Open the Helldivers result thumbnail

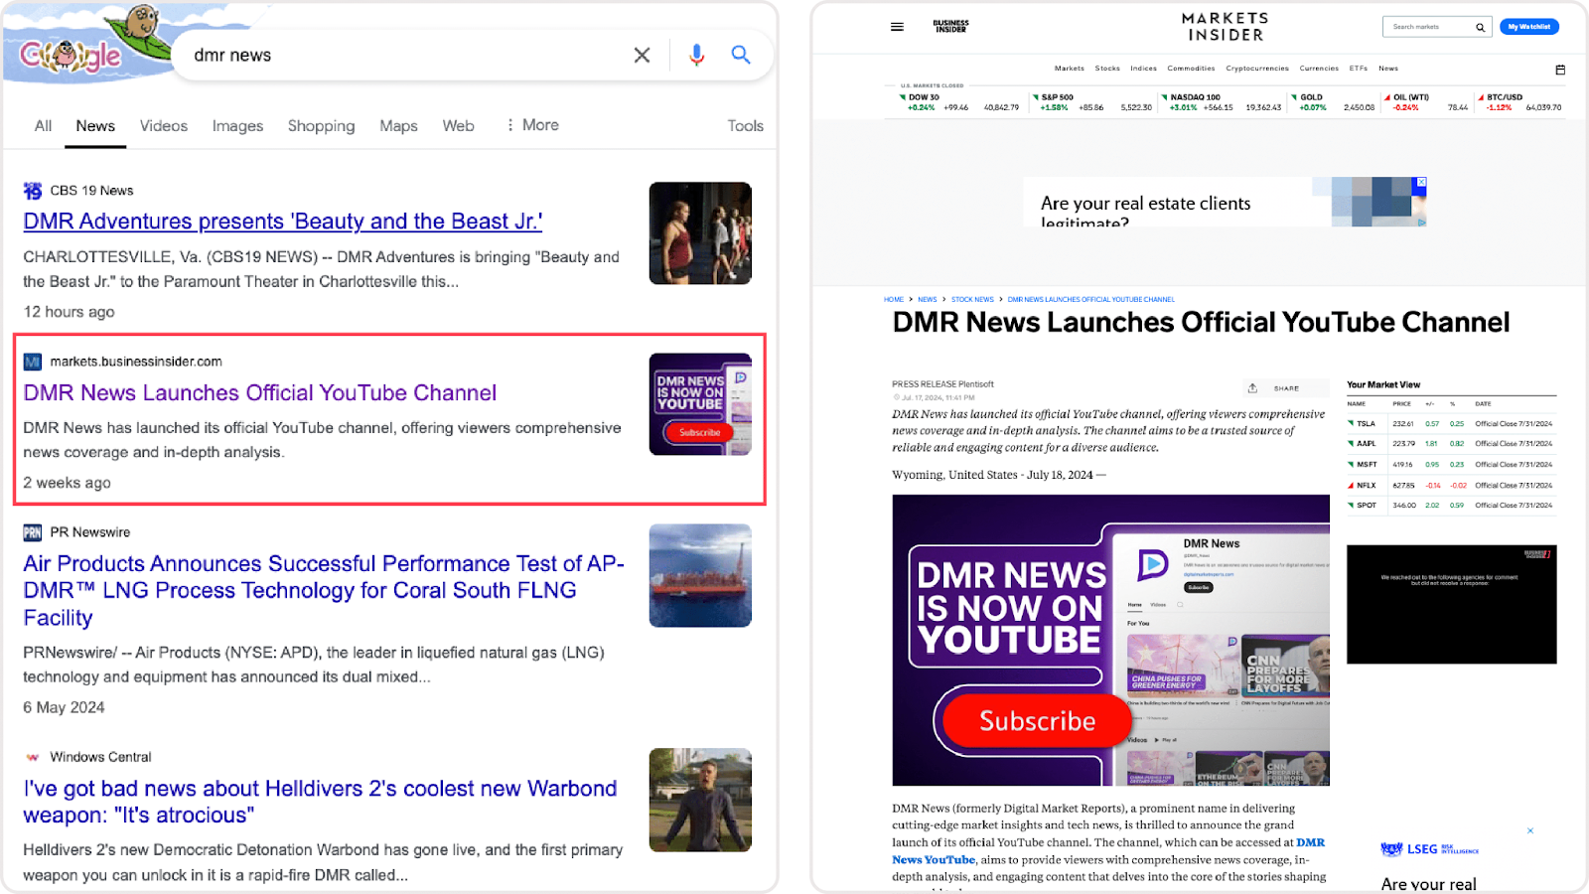(x=700, y=800)
